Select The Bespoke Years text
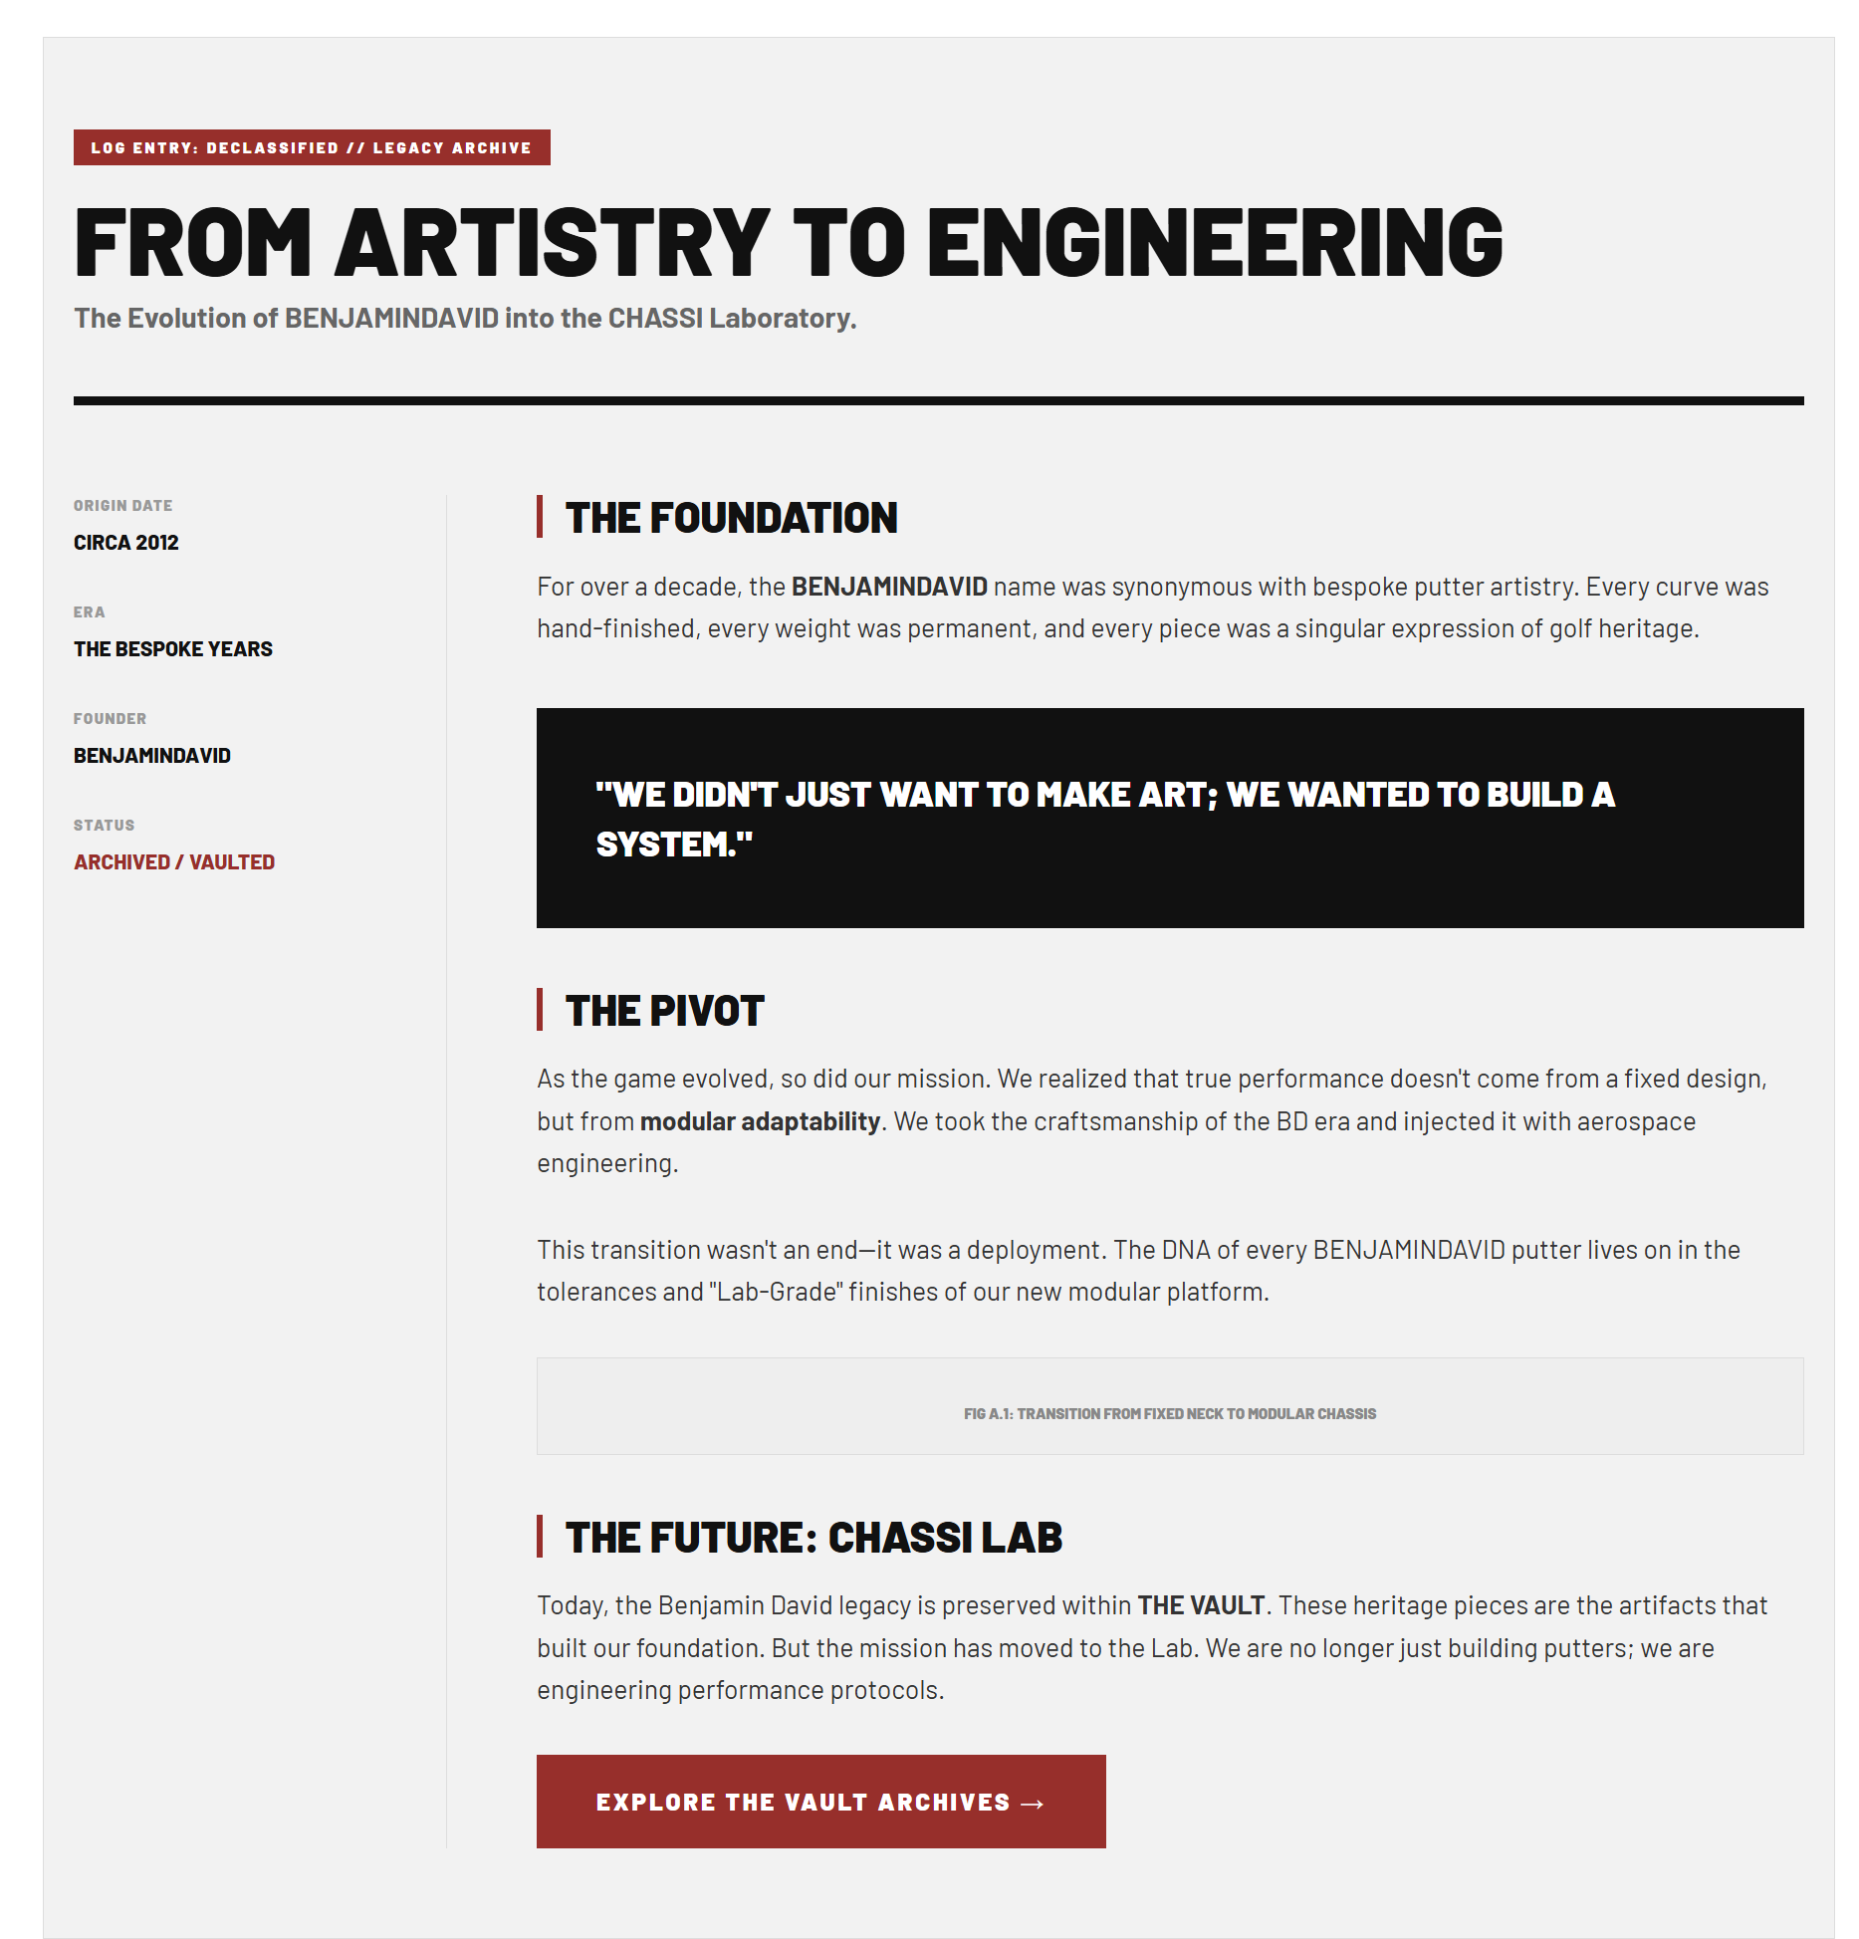1859x1939 pixels. click(173, 649)
